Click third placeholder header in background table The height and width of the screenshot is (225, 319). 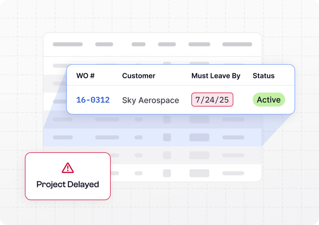[x=138, y=44]
